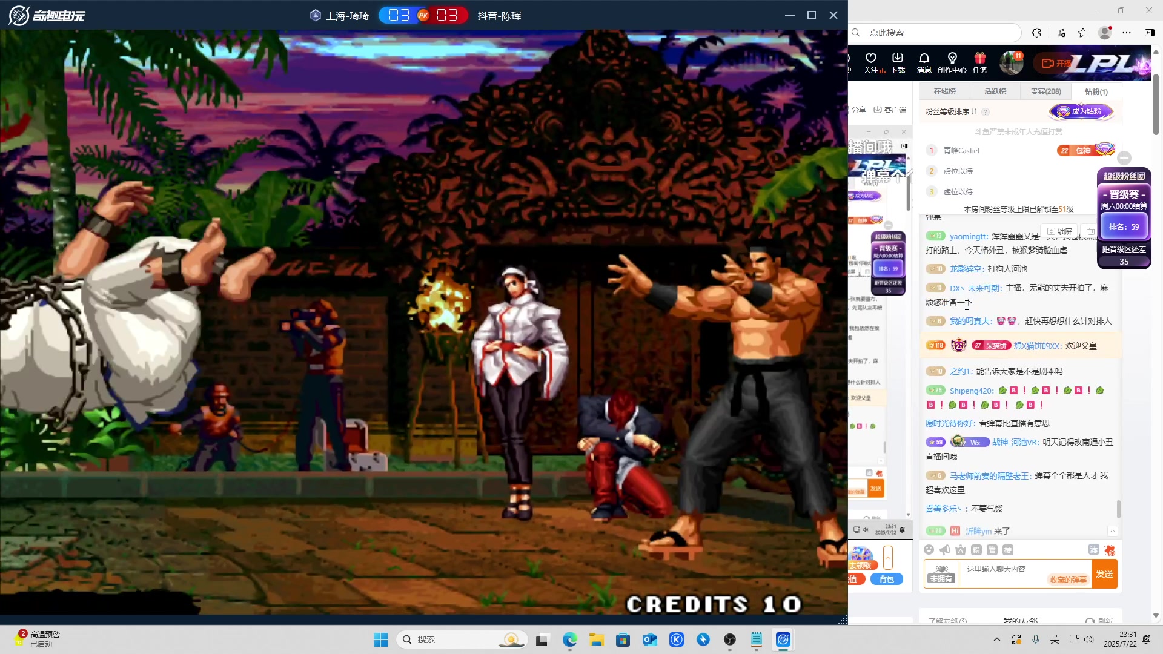This screenshot has height=654, width=1163.
Task: Show hidden system tray icons chevron
Action: pos(996,639)
